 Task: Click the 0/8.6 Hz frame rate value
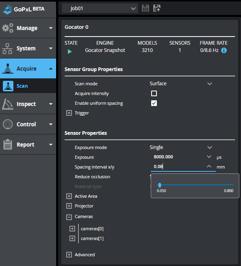click(x=209, y=50)
